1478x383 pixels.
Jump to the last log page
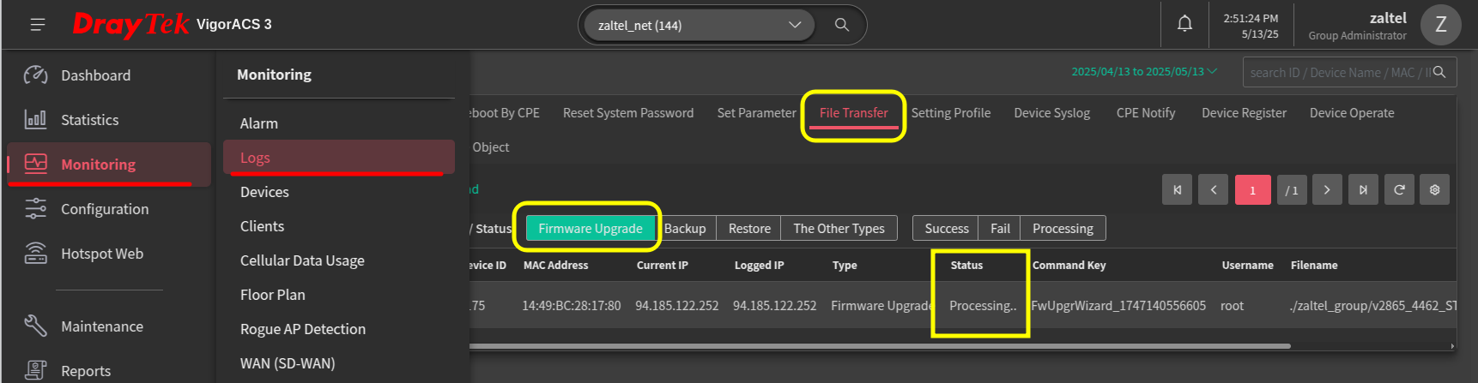(x=1363, y=190)
